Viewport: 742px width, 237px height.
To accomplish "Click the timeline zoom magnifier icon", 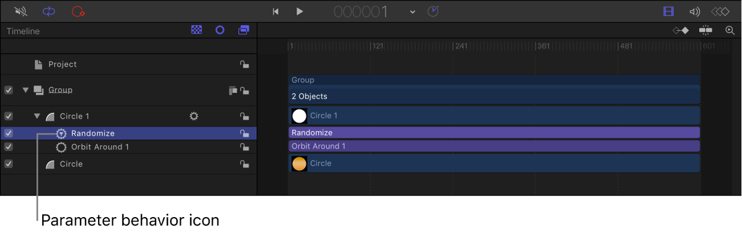I will point(729,31).
